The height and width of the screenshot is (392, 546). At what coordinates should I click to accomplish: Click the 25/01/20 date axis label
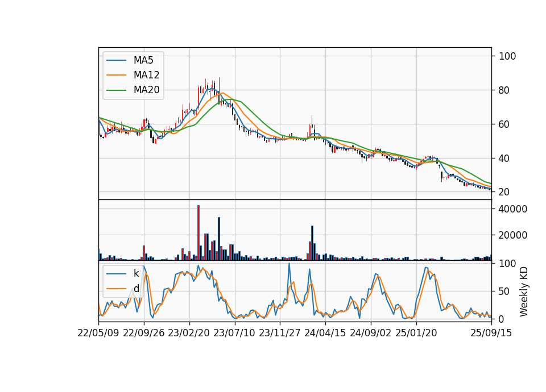pos(416,333)
